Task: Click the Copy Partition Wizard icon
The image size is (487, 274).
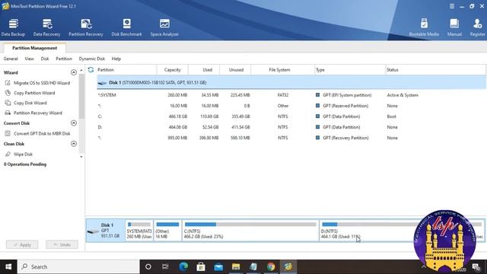Action: 8,93
